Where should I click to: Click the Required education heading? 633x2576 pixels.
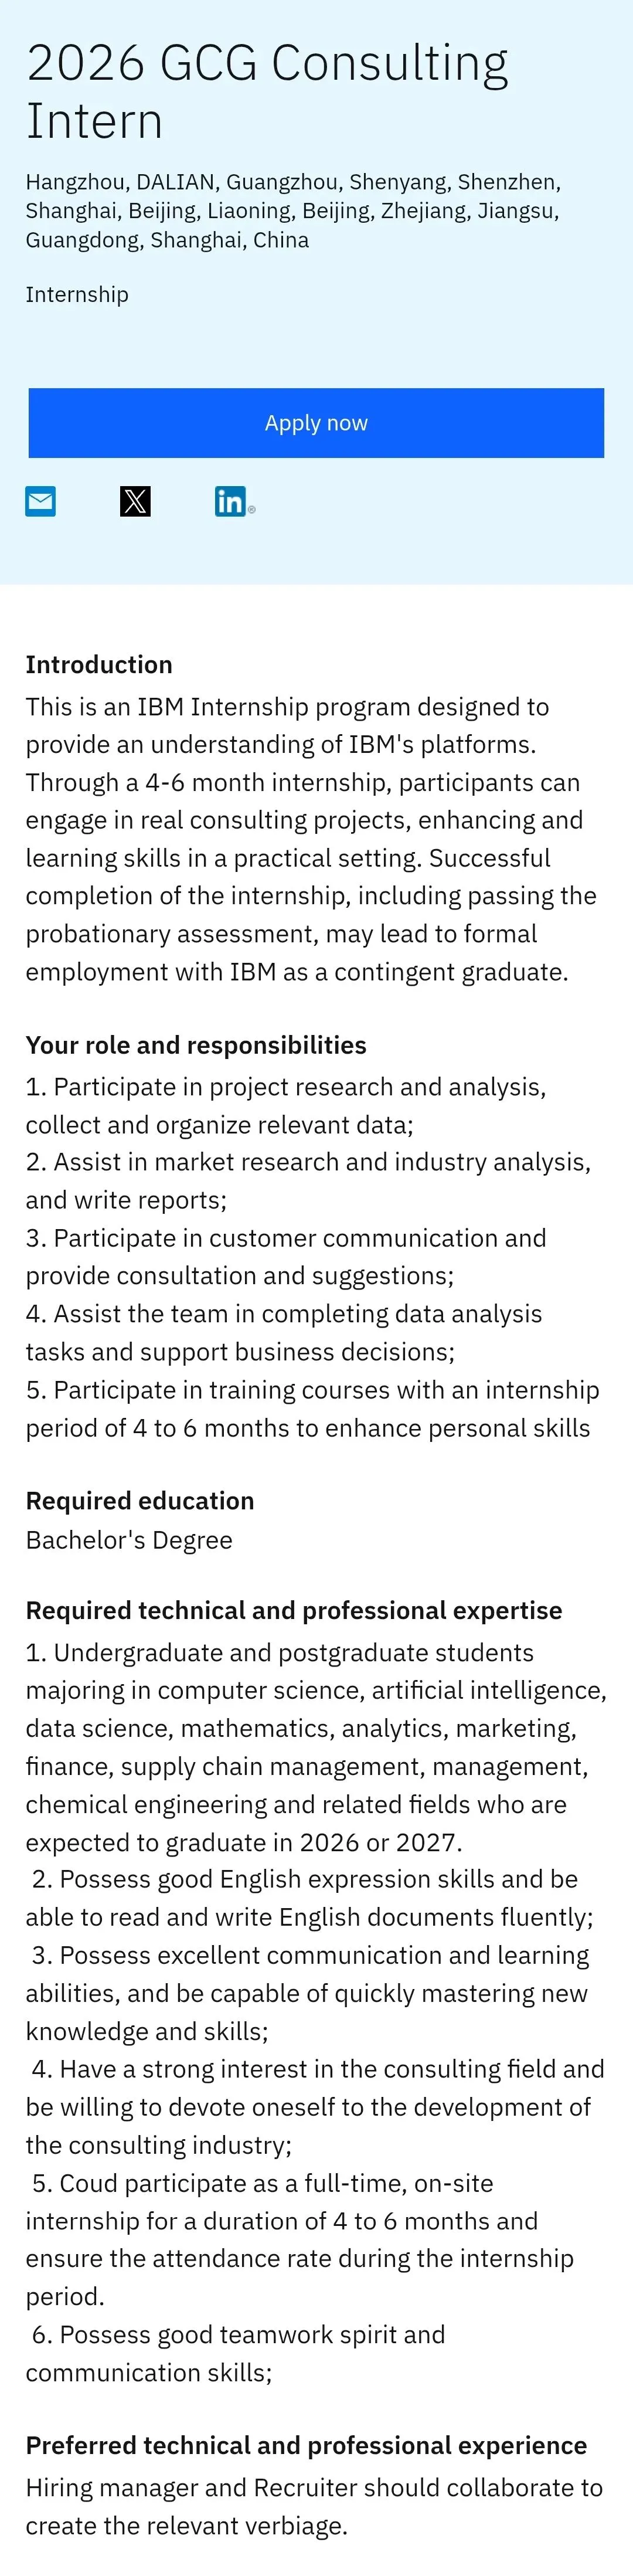[140, 1501]
